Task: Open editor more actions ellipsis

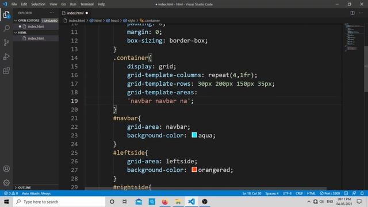Action: (361, 13)
